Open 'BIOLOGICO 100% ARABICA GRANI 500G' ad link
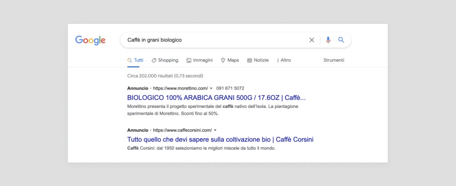 [216, 98]
